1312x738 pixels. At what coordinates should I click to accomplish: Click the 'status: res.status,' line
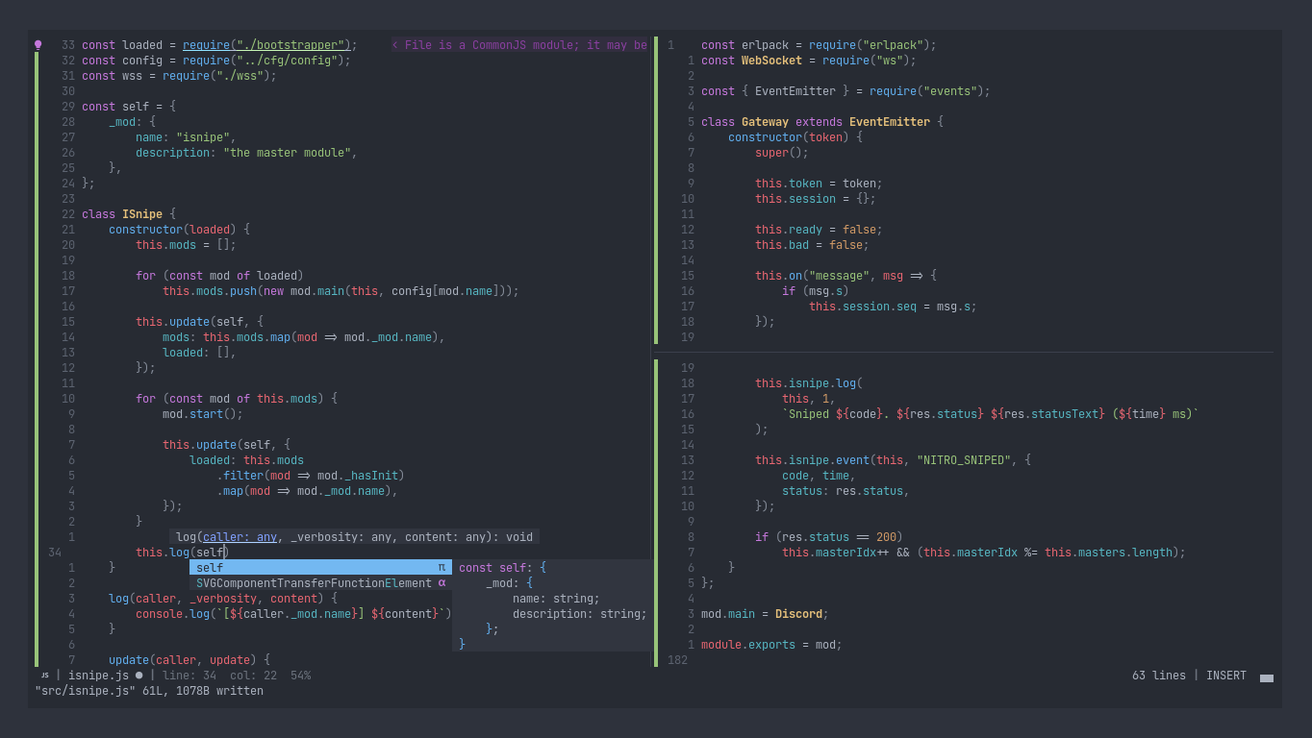pos(845,490)
